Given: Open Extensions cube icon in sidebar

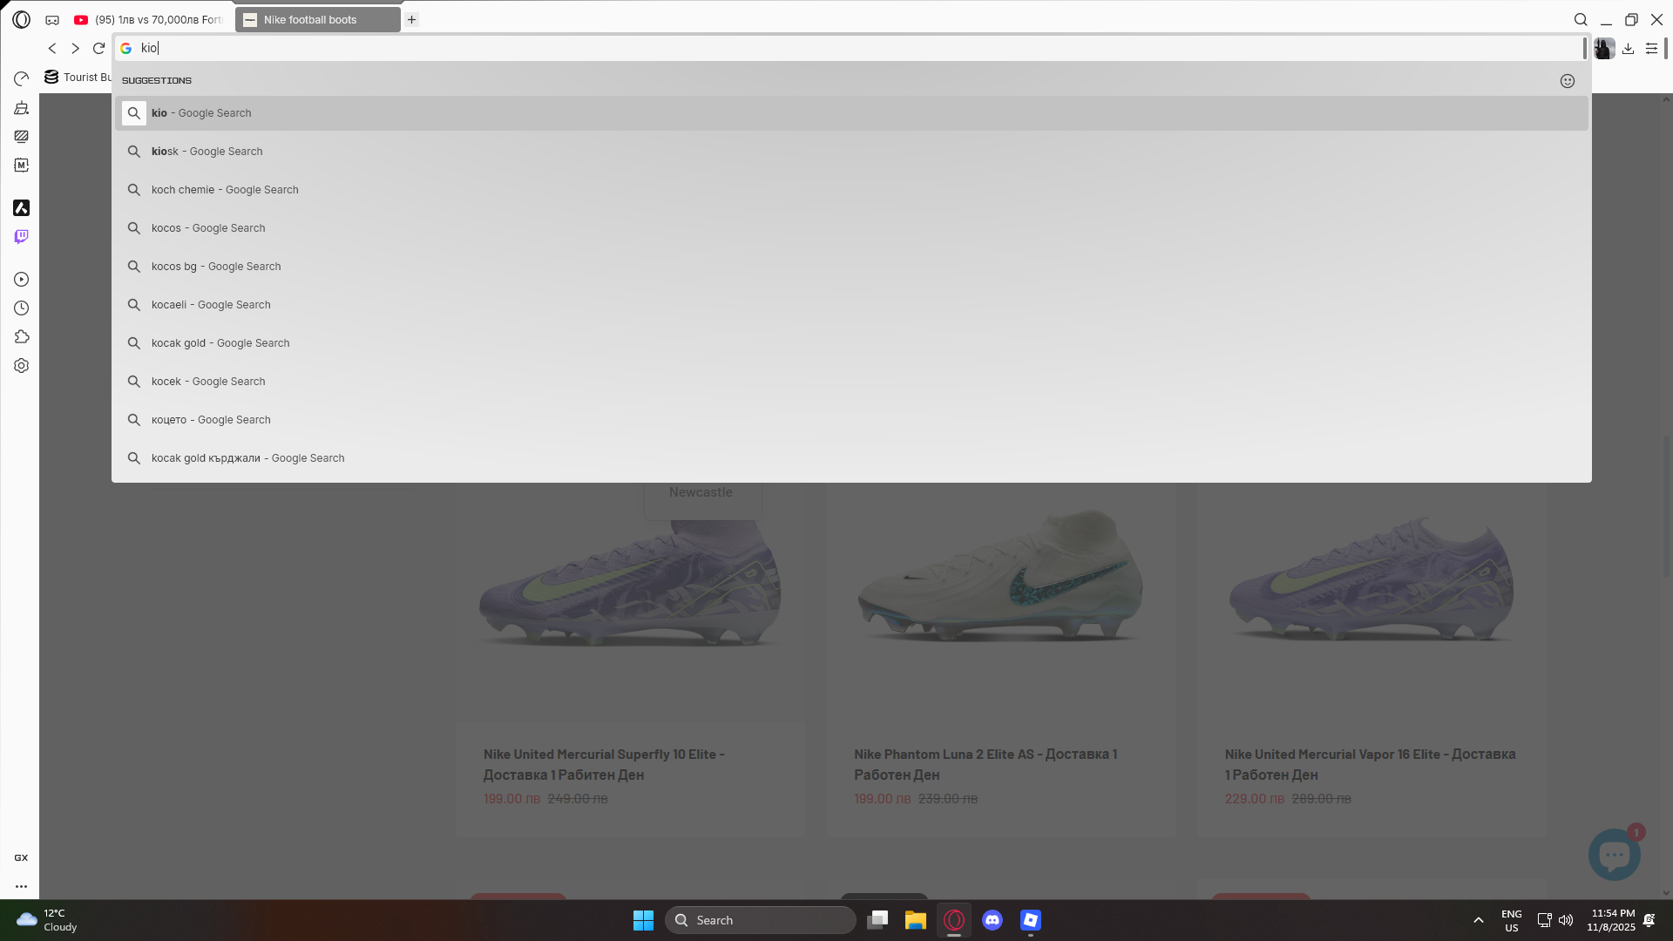Looking at the screenshot, I should (x=21, y=337).
